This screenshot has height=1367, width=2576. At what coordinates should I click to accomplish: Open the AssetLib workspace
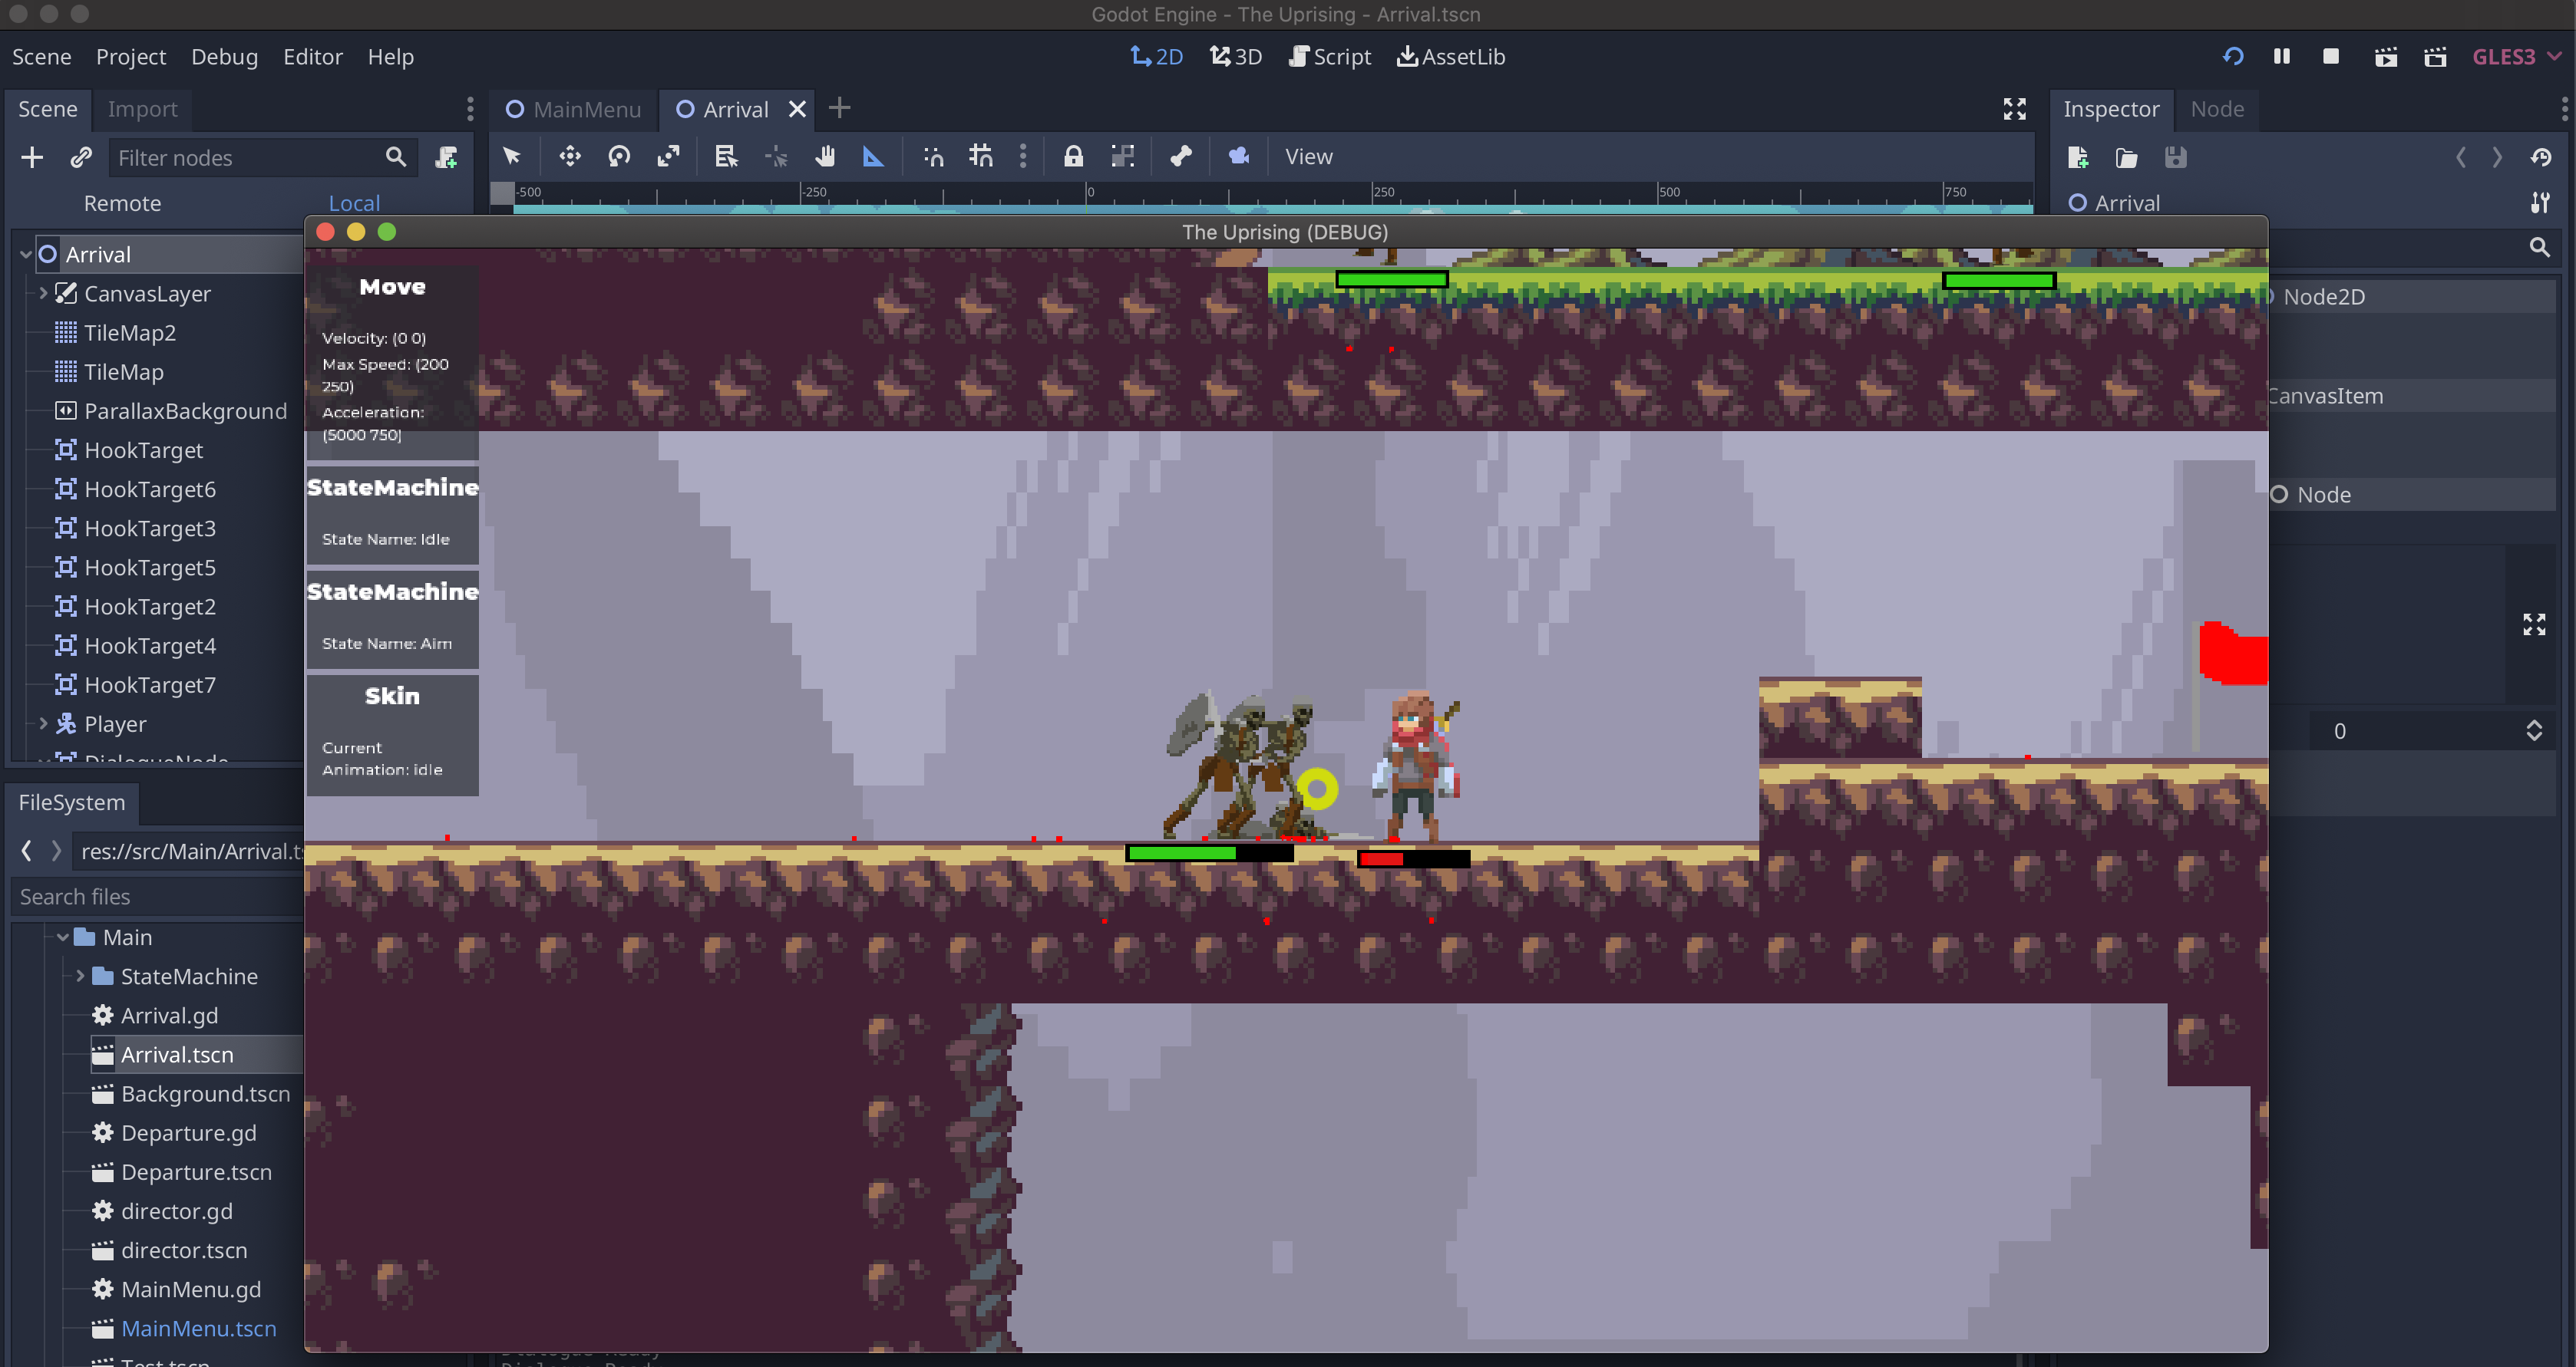coord(1450,57)
